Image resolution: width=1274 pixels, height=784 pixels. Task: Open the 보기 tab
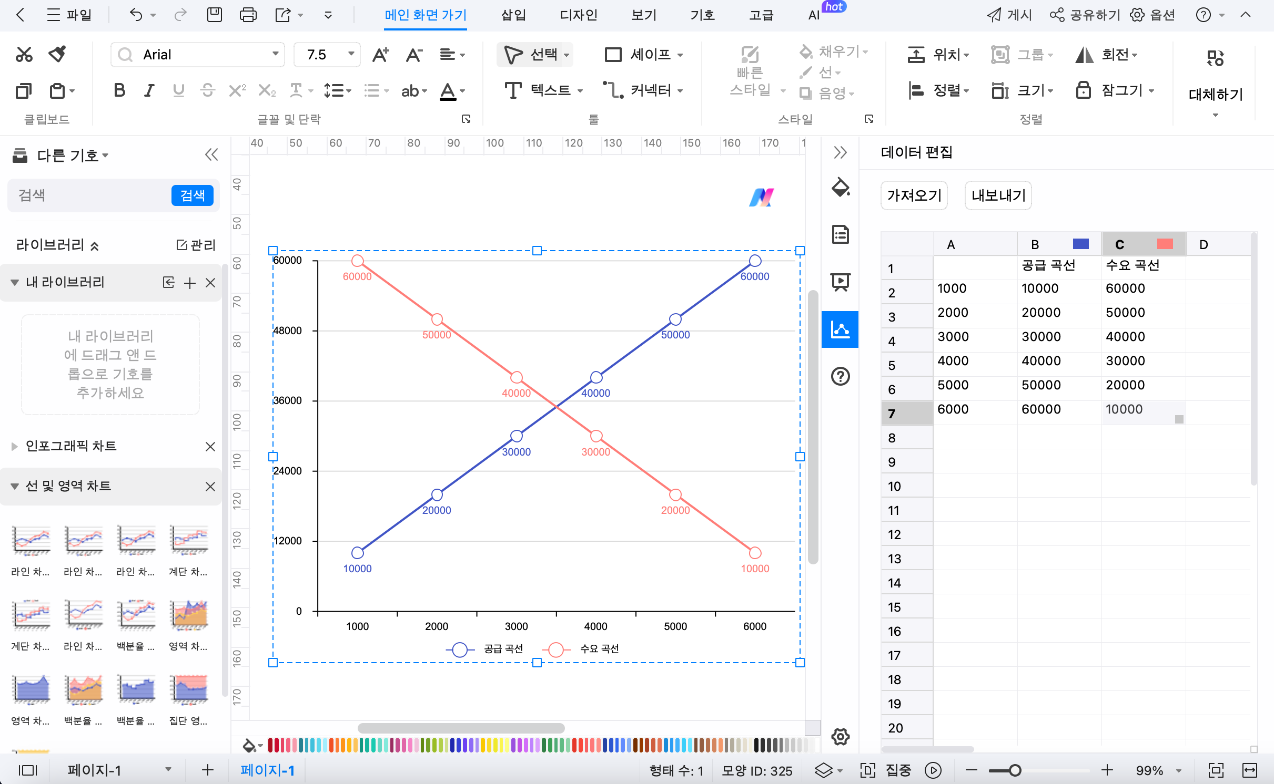click(644, 15)
